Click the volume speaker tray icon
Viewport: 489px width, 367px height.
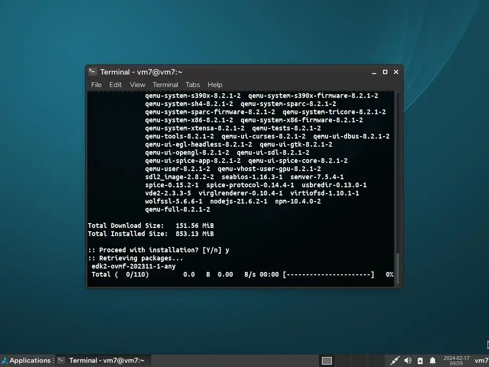tap(408, 361)
